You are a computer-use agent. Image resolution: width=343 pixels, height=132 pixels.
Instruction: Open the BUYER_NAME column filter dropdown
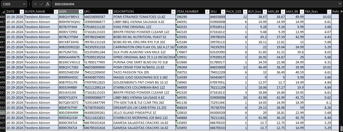tap(56, 12)
